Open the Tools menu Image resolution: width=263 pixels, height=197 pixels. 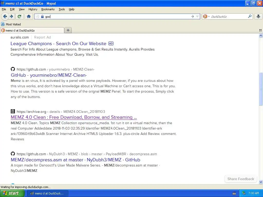coord(62,9)
